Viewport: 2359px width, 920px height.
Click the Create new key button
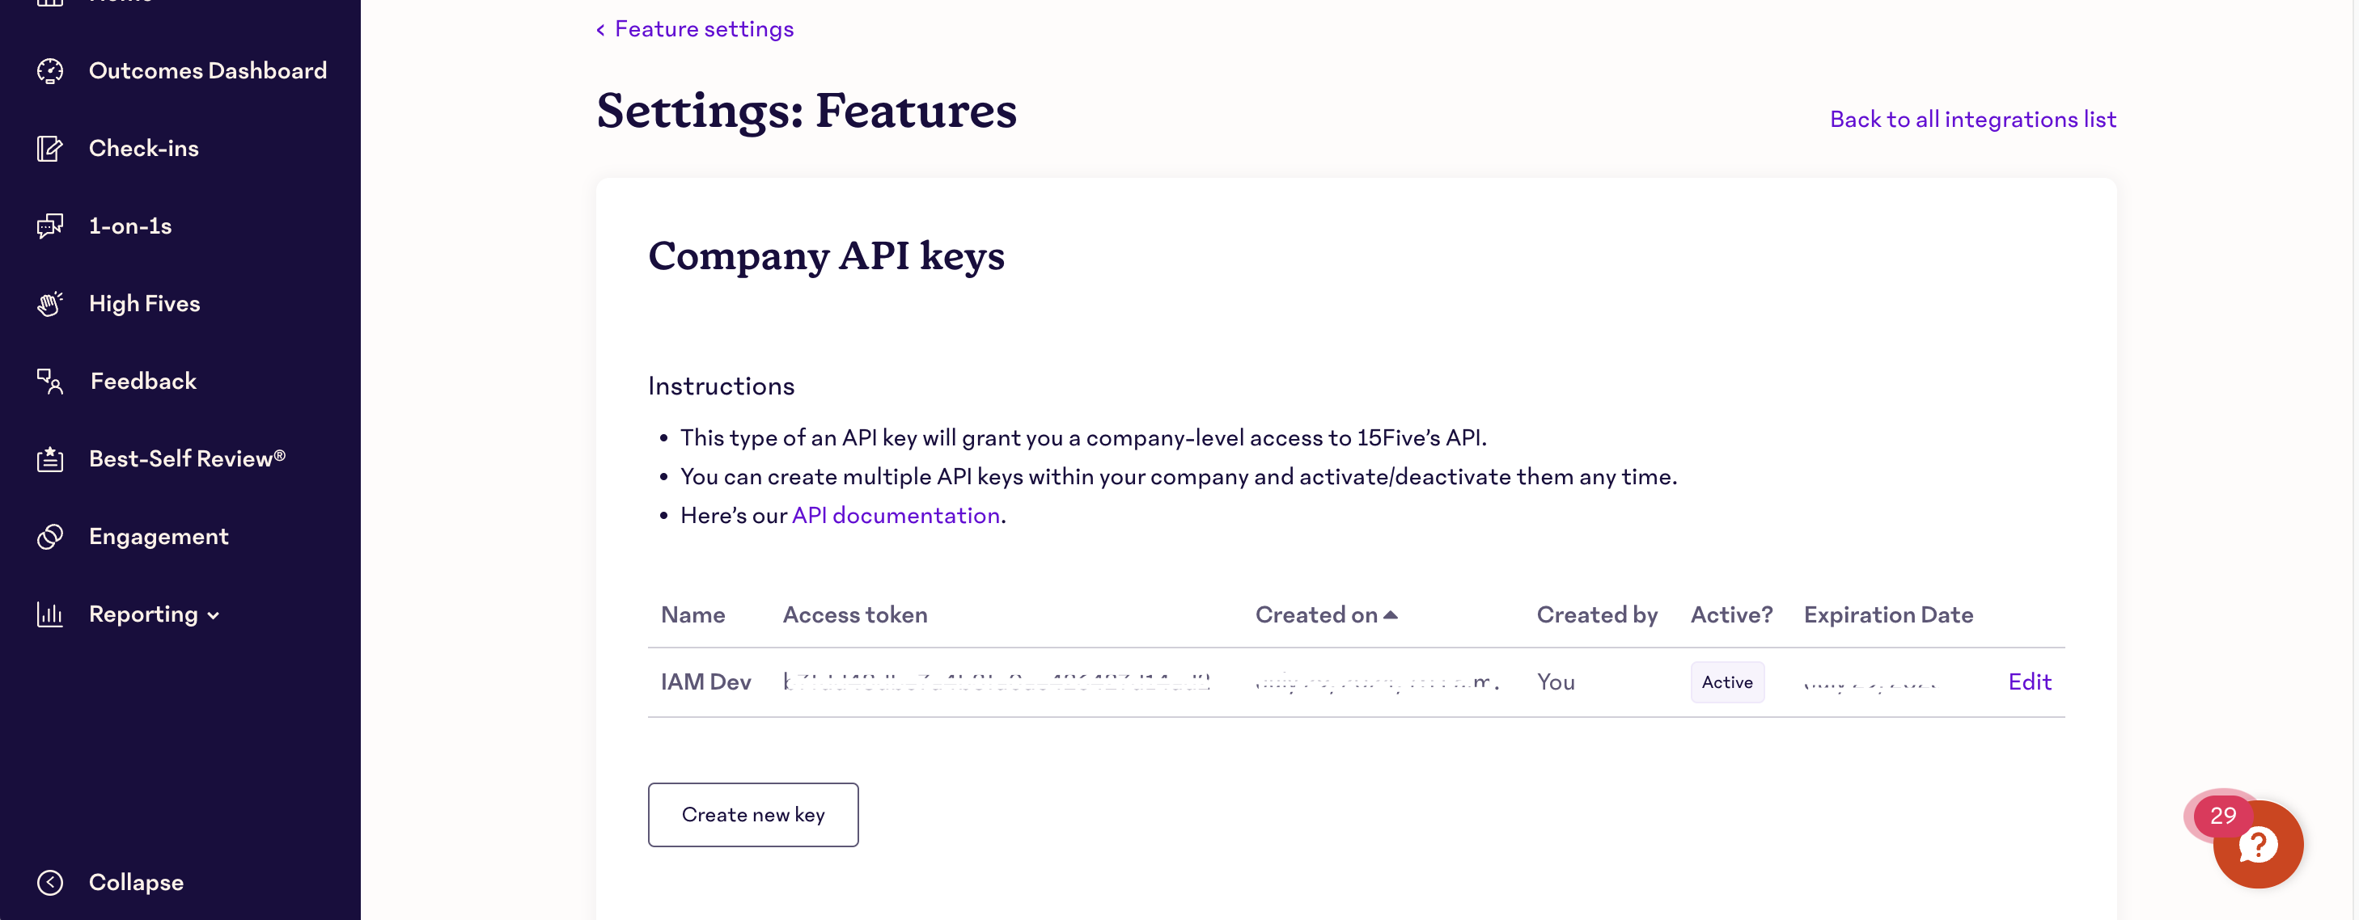(x=752, y=814)
